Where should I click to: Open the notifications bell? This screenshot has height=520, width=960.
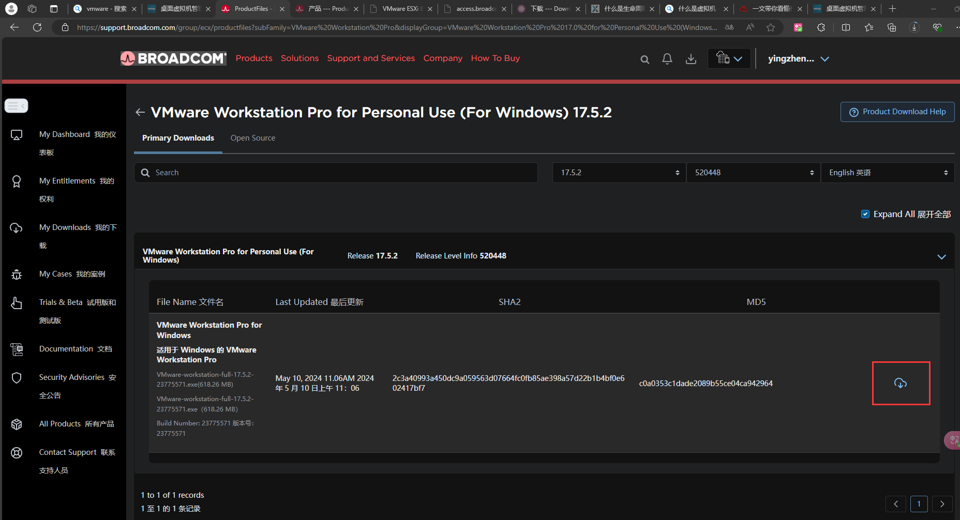667,59
